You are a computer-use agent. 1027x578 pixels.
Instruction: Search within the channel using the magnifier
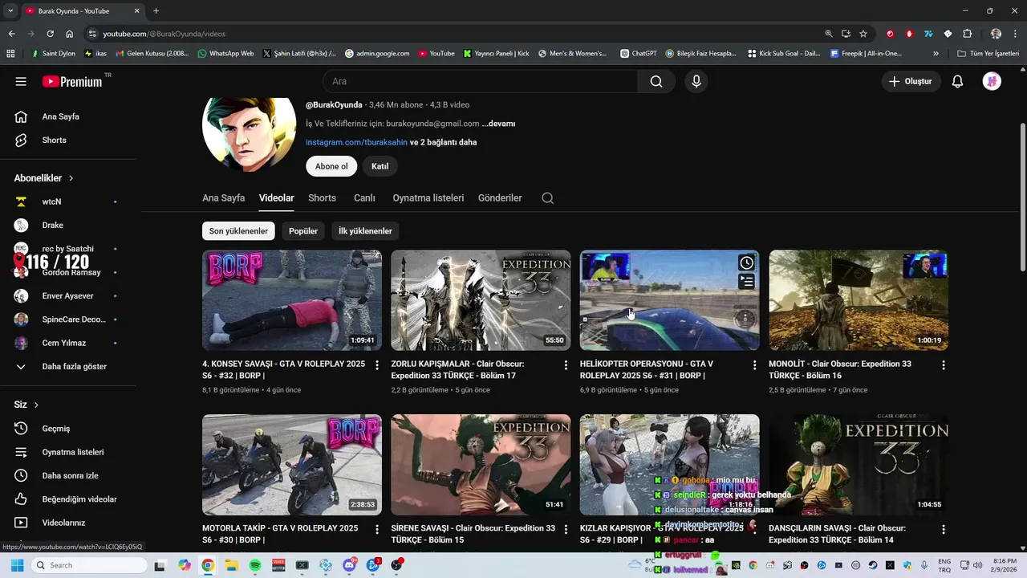coord(547,198)
